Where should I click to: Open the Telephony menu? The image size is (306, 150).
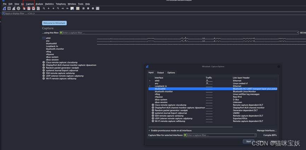(61, 4)
